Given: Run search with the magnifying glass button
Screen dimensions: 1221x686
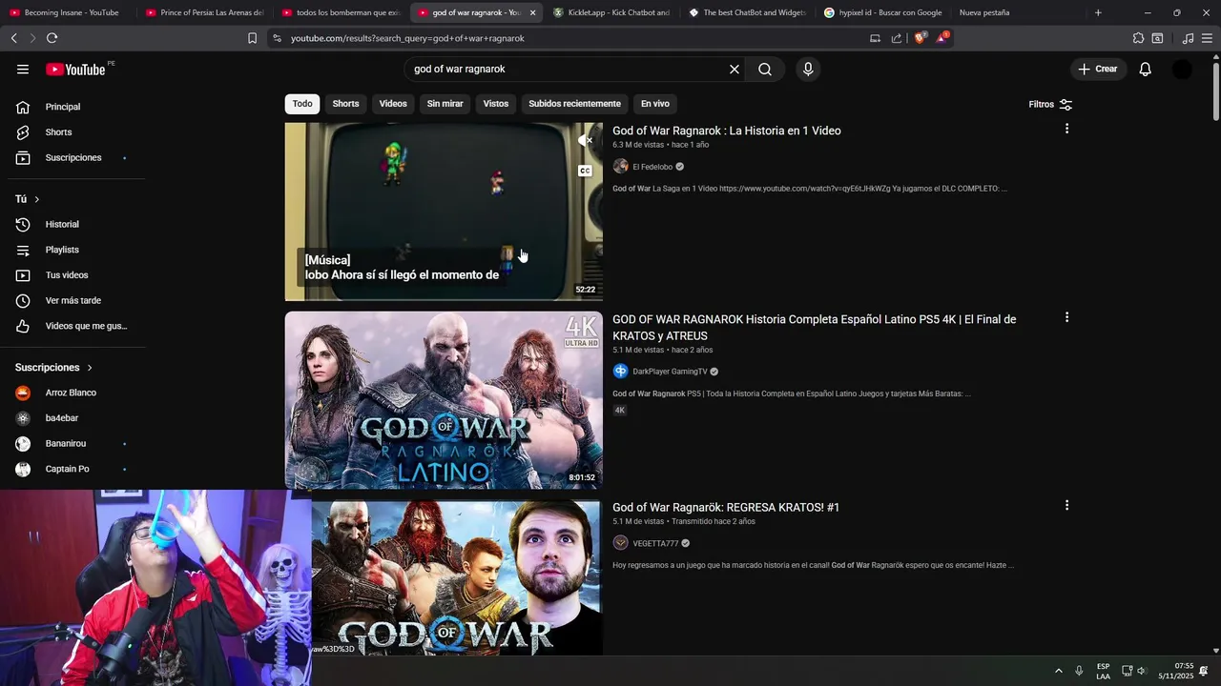Looking at the screenshot, I should click(765, 69).
